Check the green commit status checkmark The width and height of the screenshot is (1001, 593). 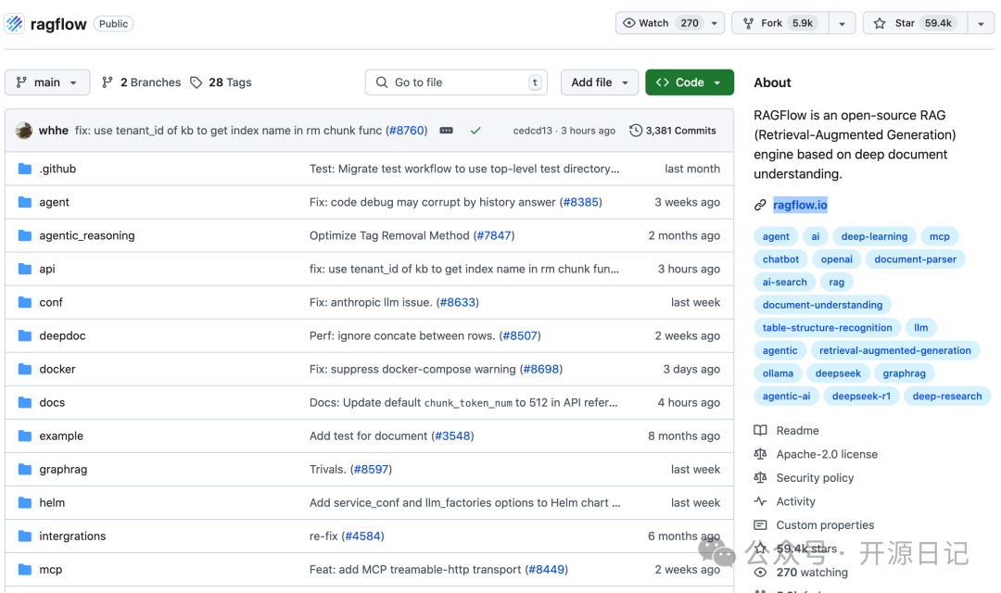pos(475,131)
